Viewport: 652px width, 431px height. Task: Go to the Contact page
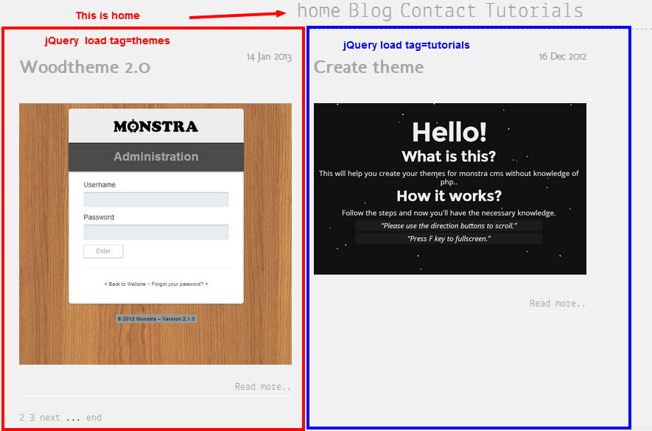(438, 11)
